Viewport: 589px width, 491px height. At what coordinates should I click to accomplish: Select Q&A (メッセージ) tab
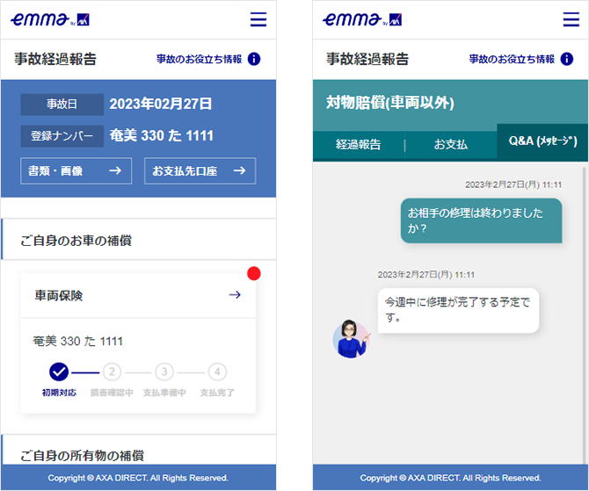[542, 141]
